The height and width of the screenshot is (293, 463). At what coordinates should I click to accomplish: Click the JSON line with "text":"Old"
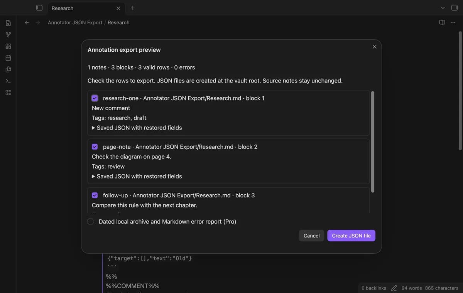pos(149,258)
